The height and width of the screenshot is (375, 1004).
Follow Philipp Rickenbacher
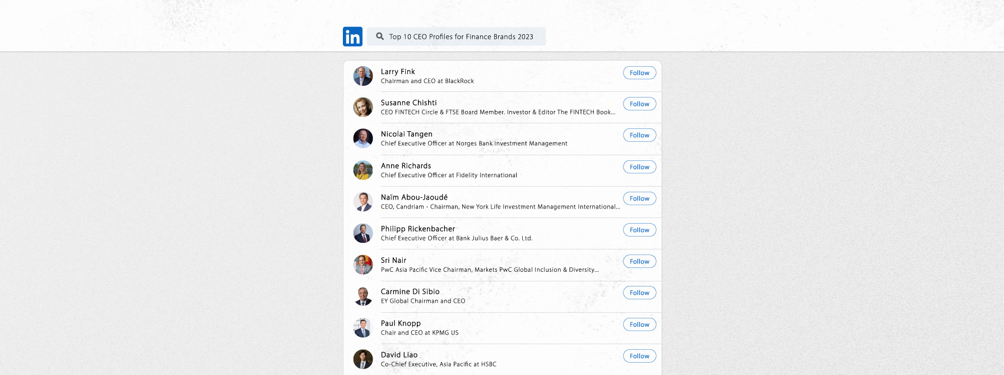point(639,230)
